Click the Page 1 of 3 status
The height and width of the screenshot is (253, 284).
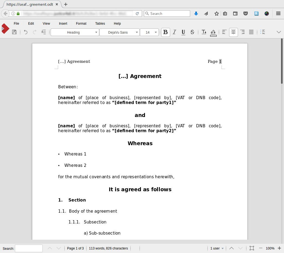click(75, 248)
